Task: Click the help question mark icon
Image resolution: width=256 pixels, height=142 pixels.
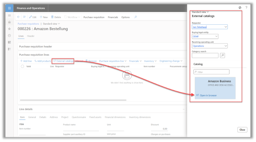Action: (x=246, y=7)
